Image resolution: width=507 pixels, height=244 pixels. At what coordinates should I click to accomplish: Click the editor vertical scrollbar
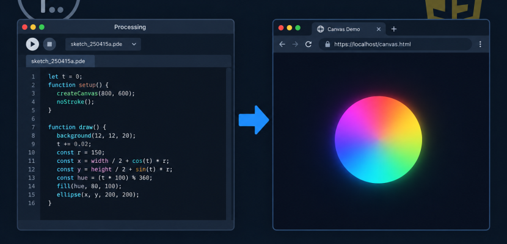click(228, 143)
